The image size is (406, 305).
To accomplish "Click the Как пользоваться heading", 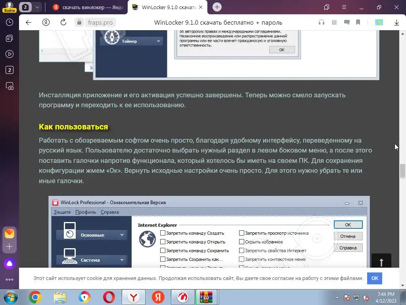I will [x=73, y=127].
